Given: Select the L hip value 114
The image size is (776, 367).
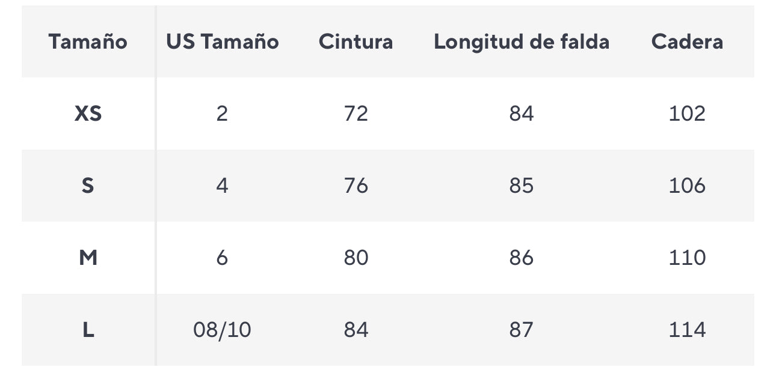Looking at the screenshot, I should click(x=687, y=330).
